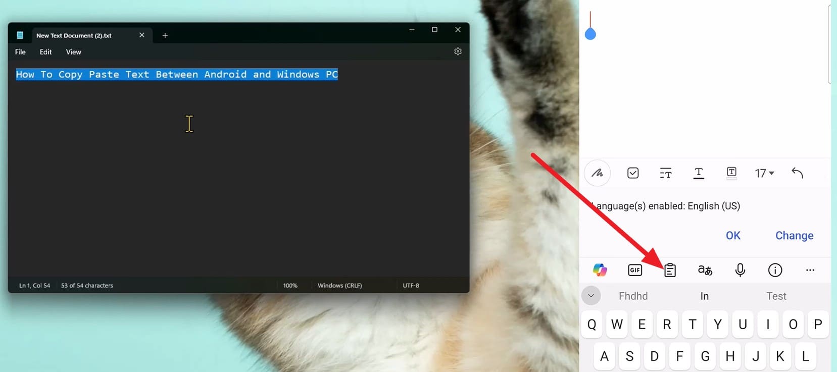Tap the blue cursor handle in the note
This screenshot has width=837, height=372.
[x=590, y=34]
